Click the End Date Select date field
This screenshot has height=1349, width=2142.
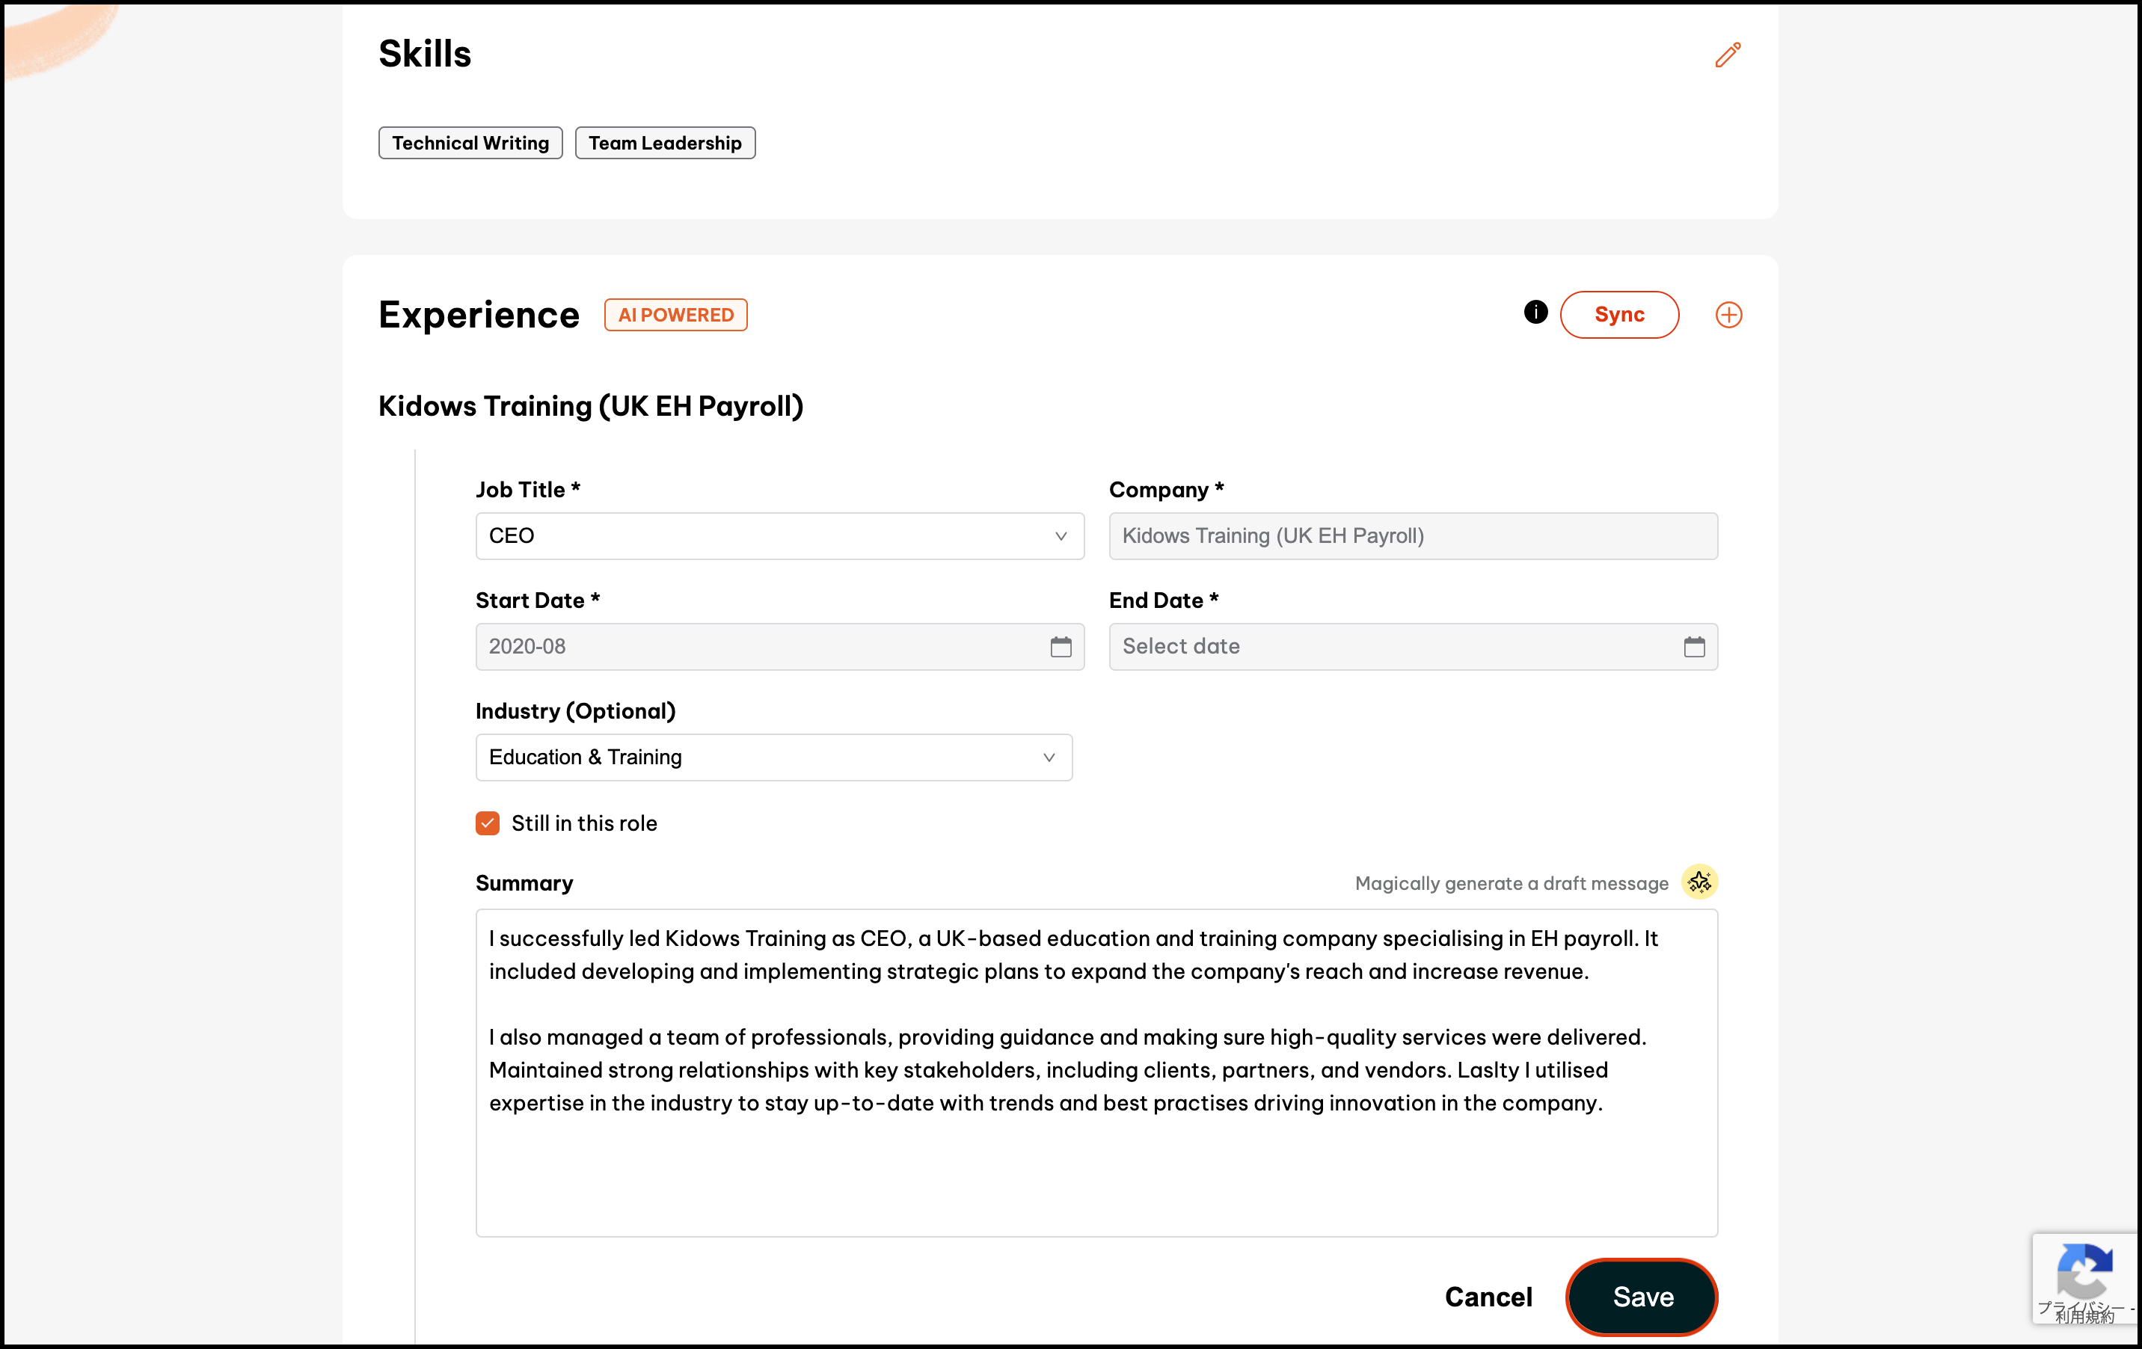pos(1387,647)
